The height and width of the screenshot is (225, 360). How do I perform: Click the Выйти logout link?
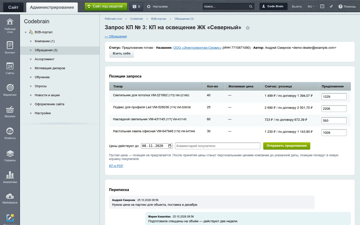(x=297, y=6)
